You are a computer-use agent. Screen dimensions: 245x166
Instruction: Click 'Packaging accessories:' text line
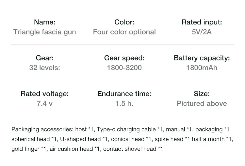click(42, 130)
